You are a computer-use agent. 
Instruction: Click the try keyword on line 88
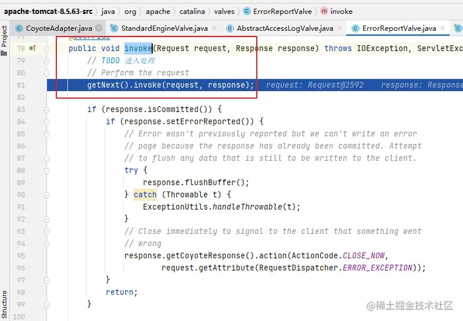[131, 170]
